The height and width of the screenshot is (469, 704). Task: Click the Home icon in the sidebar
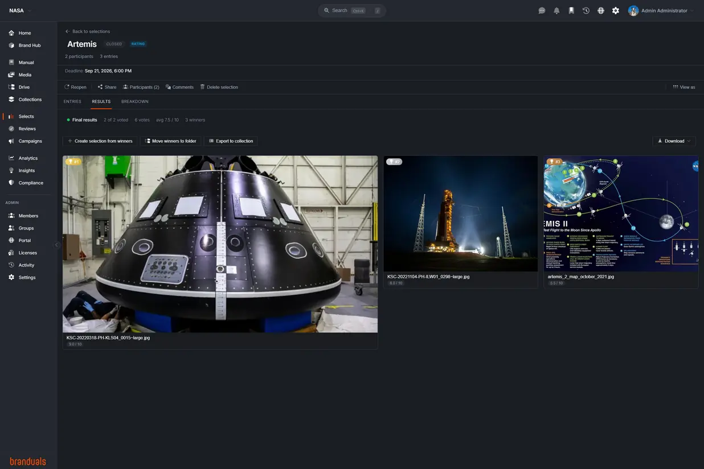pos(11,33)
